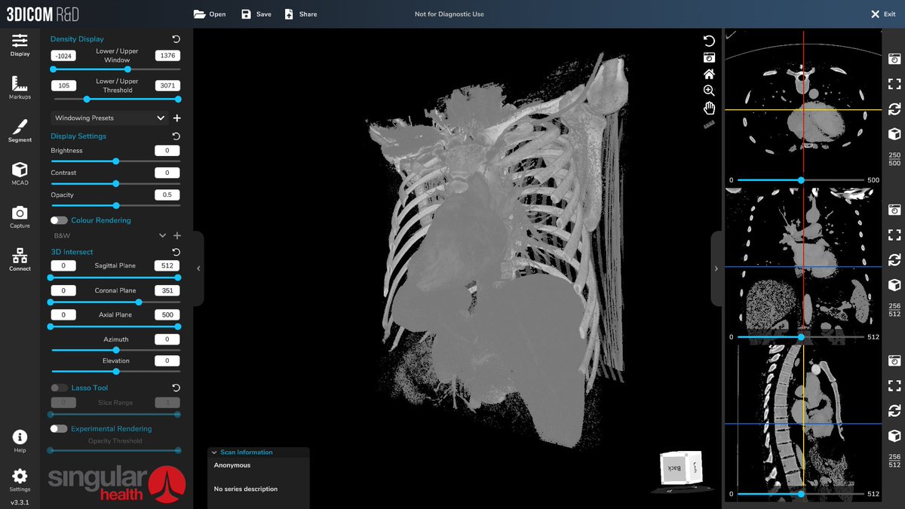Switch to the Segment panel
Viewport: 905px width, 509px height.
20,130
